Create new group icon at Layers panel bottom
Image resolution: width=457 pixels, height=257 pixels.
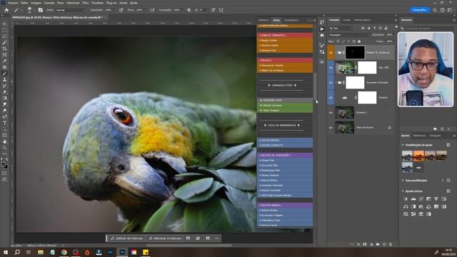(378, 244)
